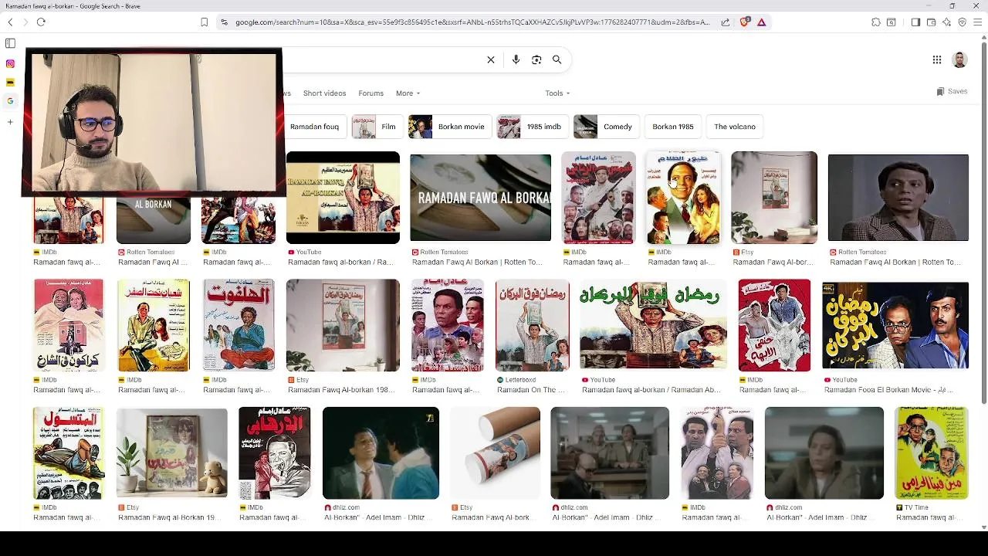Expand the More search categories dropdown

click(x=408, y=93)
